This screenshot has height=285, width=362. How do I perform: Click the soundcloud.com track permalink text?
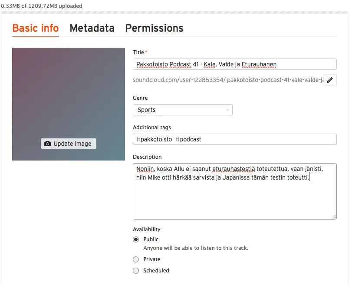coord(228,80)
